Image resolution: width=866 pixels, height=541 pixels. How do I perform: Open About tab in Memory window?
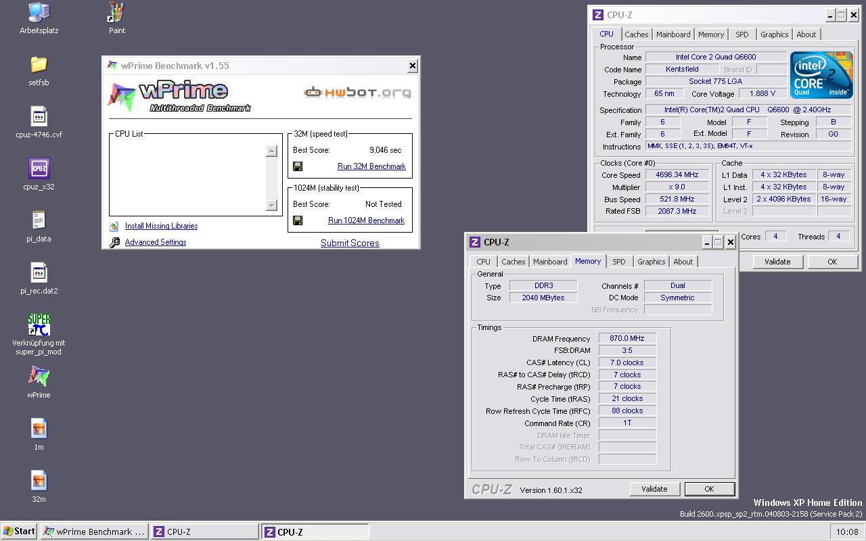click(x=683, y=262)
